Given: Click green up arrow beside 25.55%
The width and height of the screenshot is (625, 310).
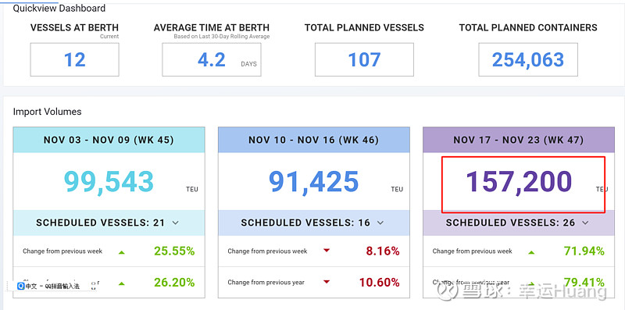Looking at the screenshot, I should 122,251.
